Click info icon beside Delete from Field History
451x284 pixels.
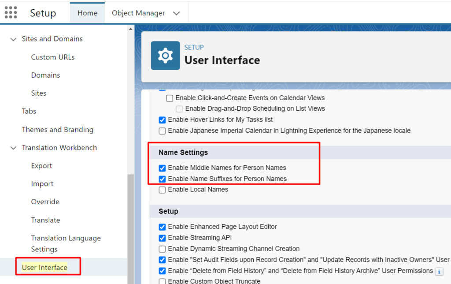[x=438, y=271]
